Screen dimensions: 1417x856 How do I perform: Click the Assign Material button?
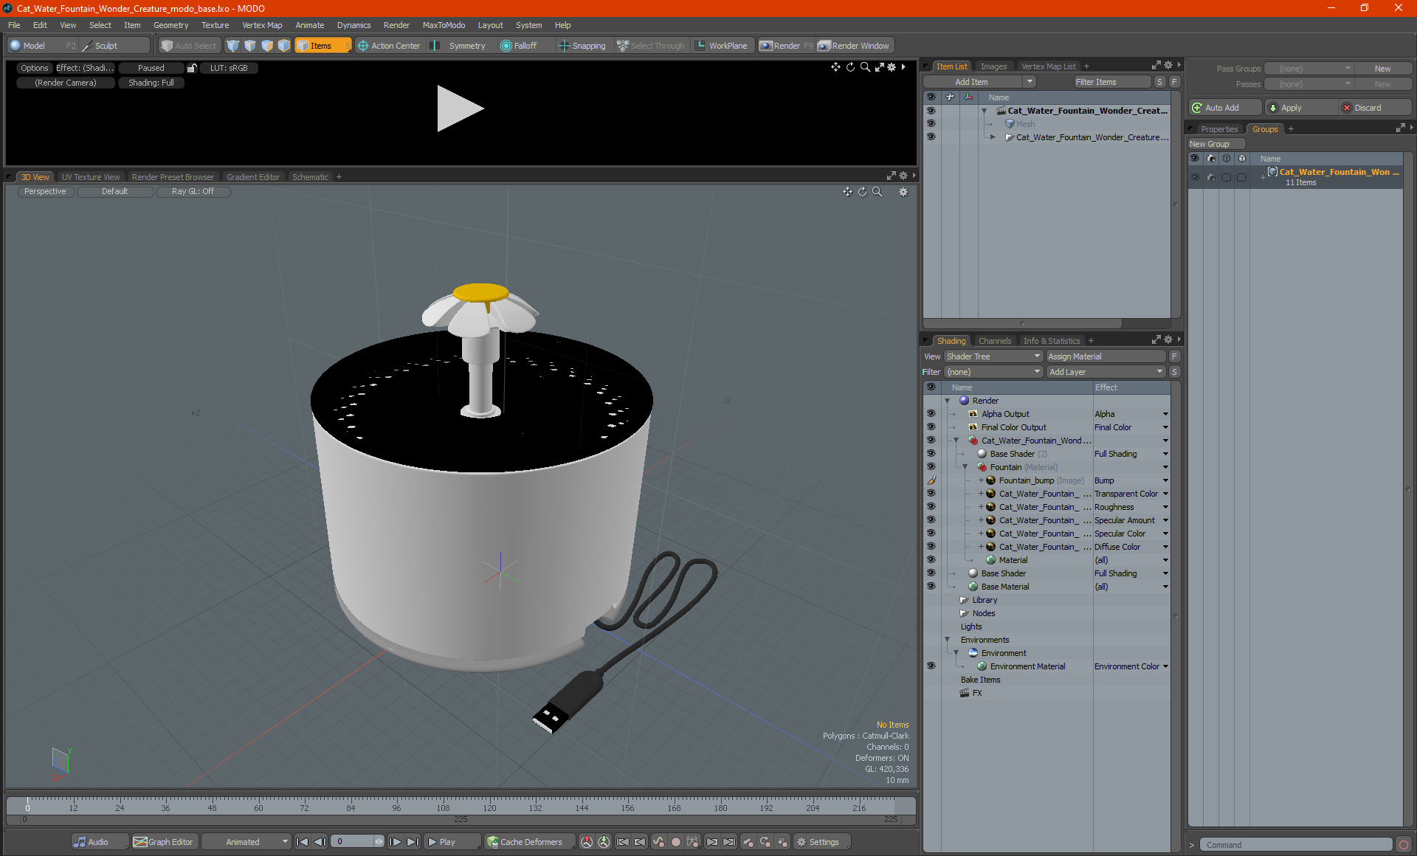(x=1106, y=356)
